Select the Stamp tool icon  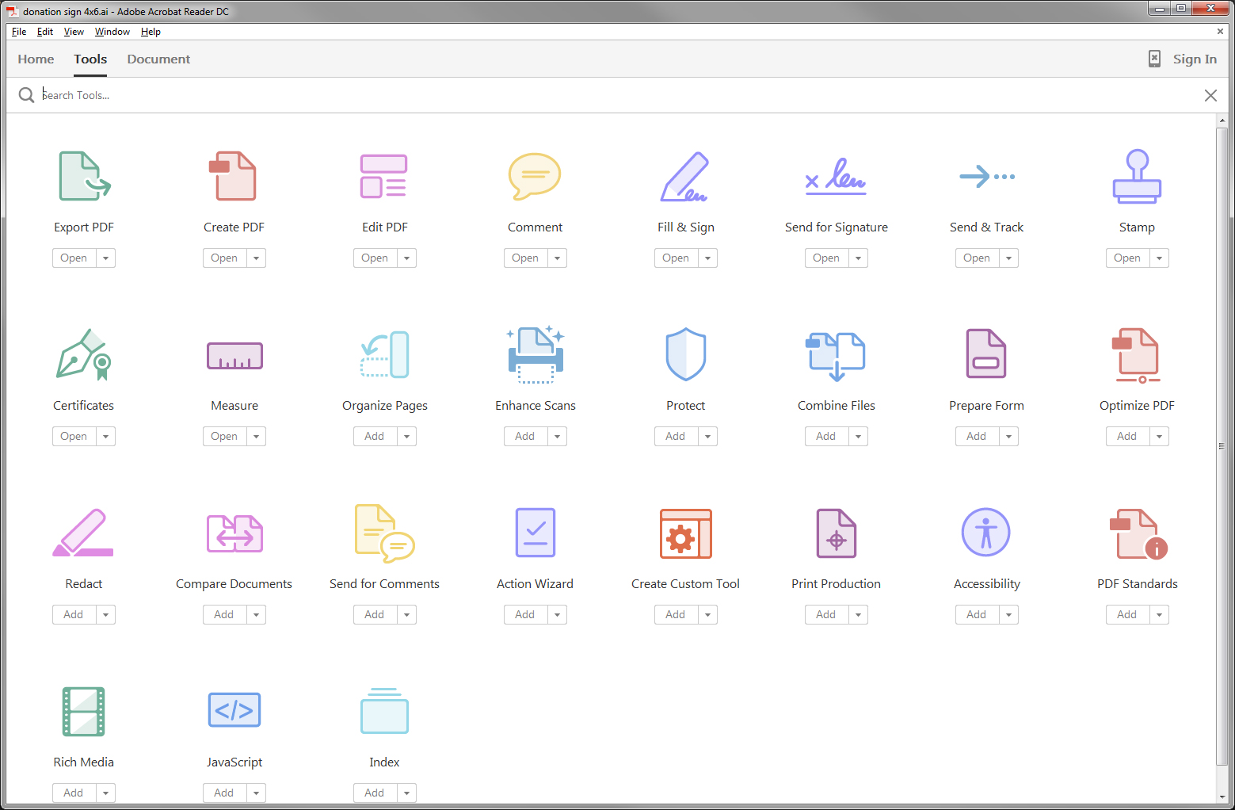[1137, 176]
